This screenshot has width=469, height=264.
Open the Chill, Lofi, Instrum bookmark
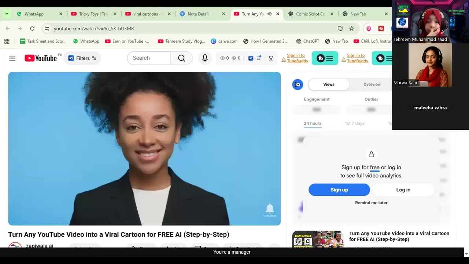click(373, 41)
